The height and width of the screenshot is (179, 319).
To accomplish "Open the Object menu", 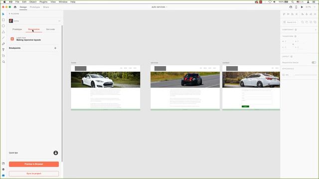I will click(x=33, y=2).
